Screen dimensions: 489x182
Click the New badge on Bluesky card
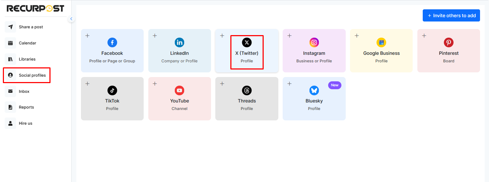point(335,85)
